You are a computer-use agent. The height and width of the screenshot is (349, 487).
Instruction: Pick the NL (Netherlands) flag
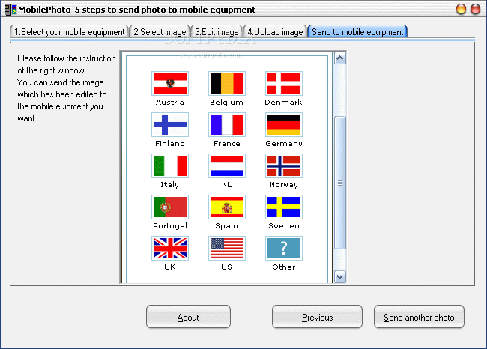pos(227,166)
